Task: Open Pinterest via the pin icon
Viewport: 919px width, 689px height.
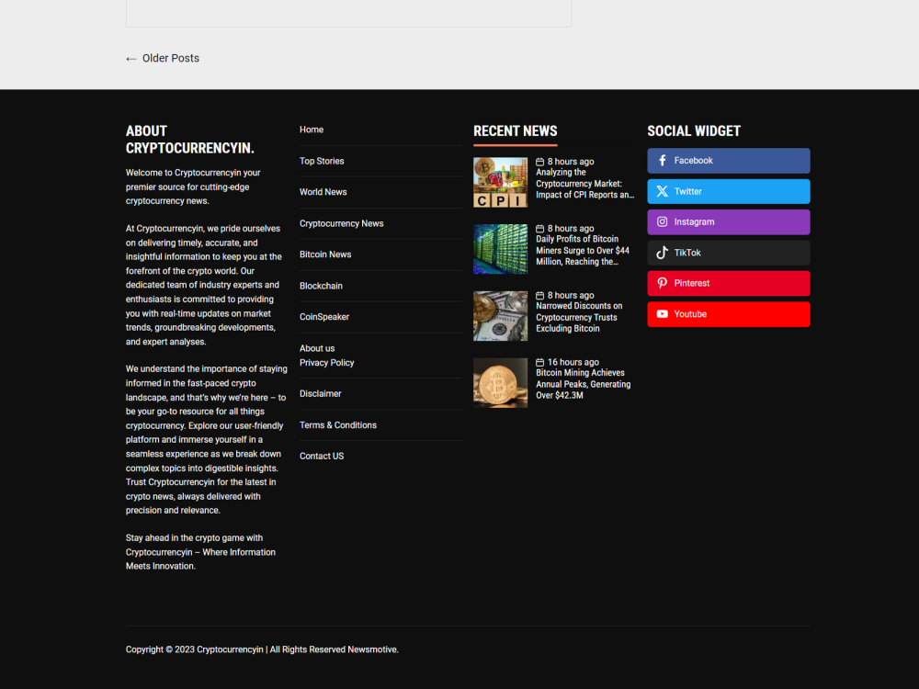Action: point(662,283)
